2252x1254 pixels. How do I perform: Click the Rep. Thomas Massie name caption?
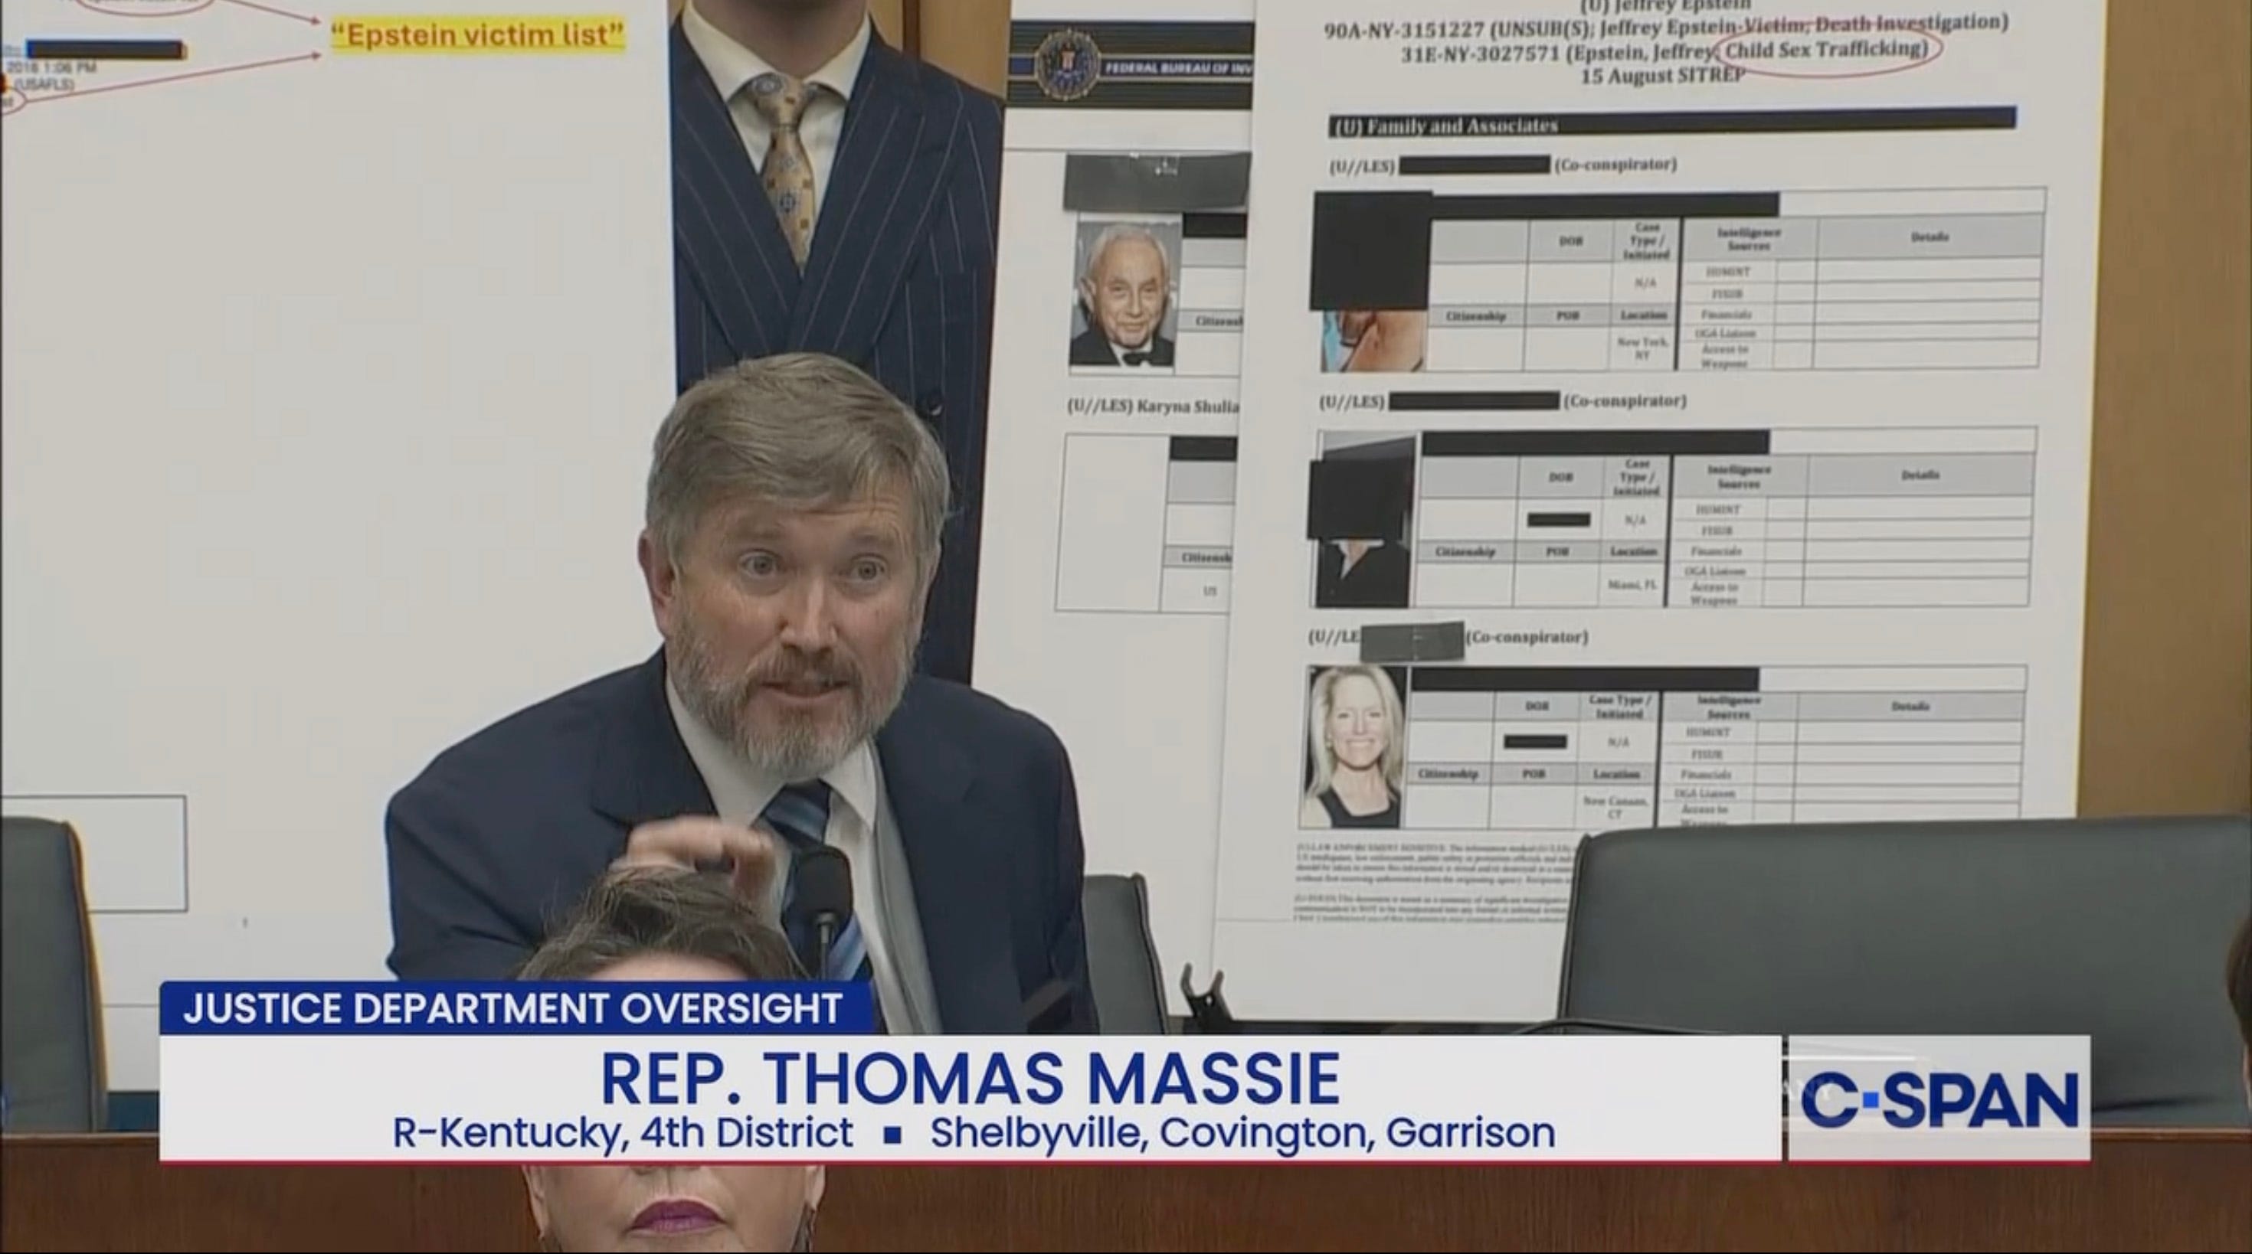971,1079
